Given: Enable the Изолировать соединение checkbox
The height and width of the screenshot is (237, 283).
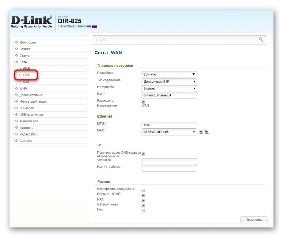Looking at the screenshot, I should pos(143,190).
